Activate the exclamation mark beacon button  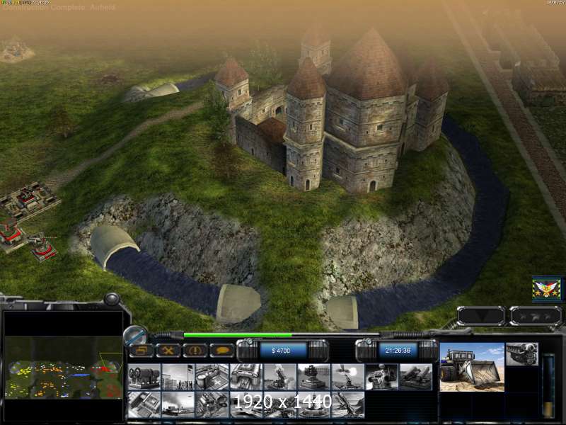tap(195, 350)
